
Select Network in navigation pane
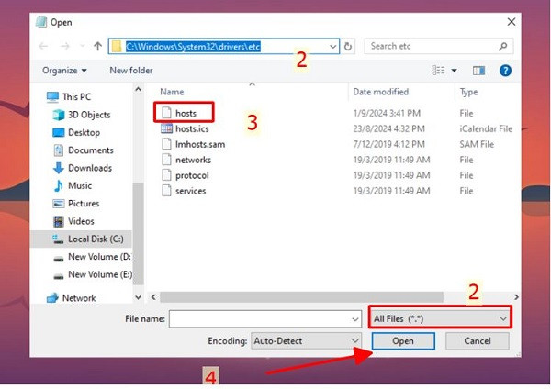(72, 298)
